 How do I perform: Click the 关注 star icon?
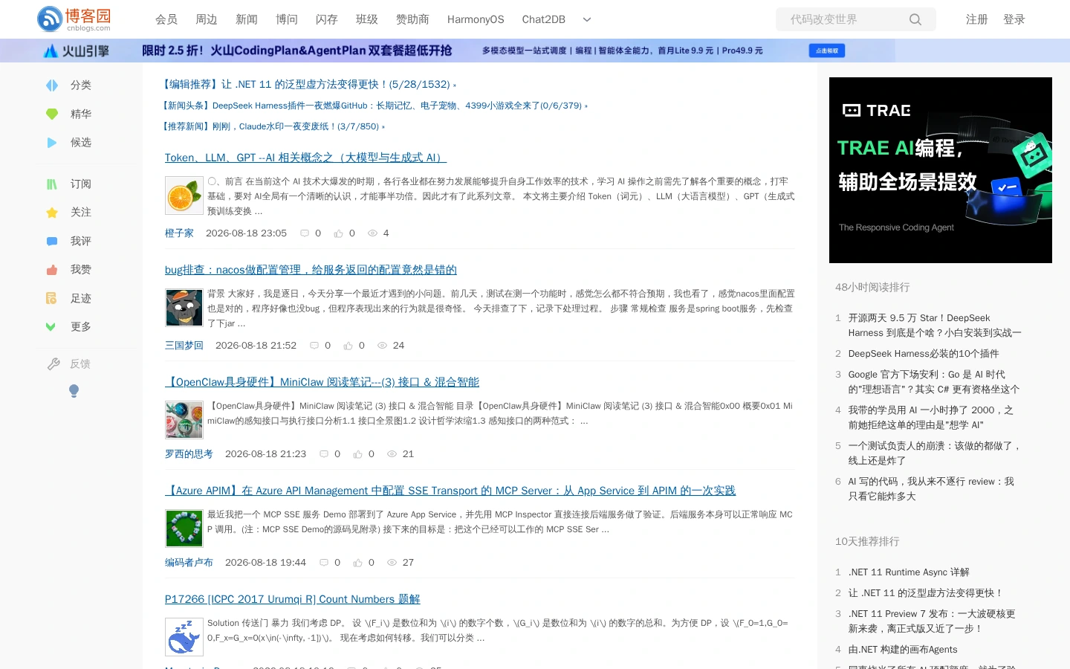(x=52, y=213)
